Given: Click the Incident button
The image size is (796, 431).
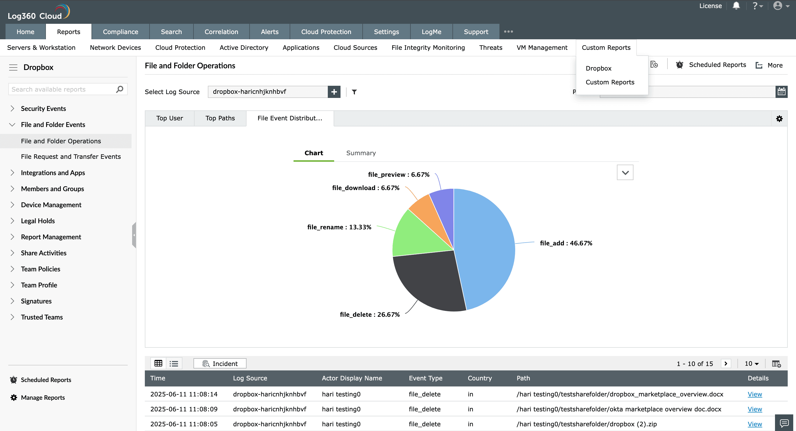Looking at the screenshot, I should coord(220,364).
